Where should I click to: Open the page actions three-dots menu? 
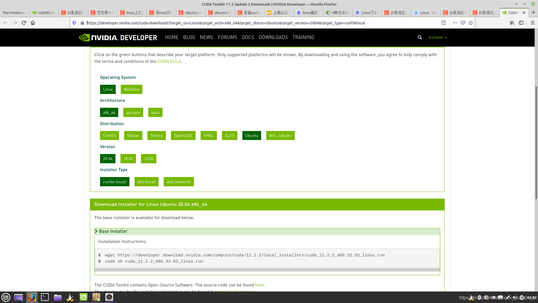coord(455,23)
